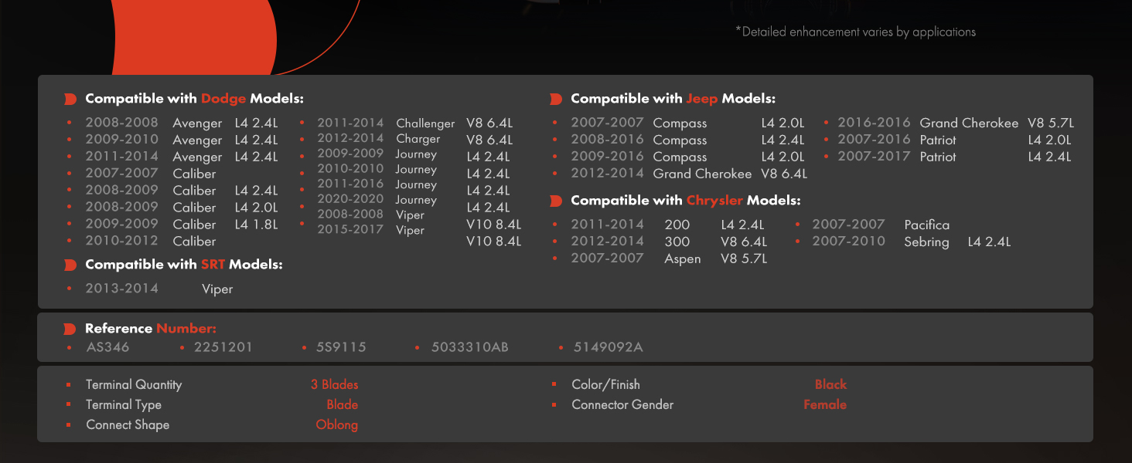The image size is (1132, 463).
Task: Click the 2013-2014 SRT Viper year range
Action: 121,289
